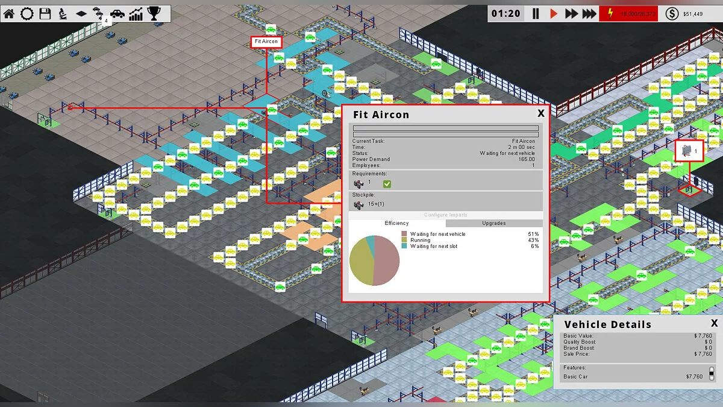Set game to double fast-forward speed
The image size is (723, 407).
tap(571, 14)
